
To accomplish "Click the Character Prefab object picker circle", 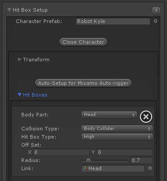I will click(x=155, y=21).
